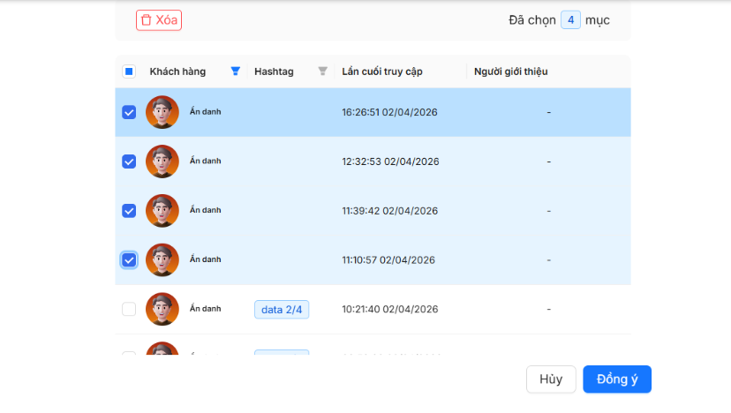Image resolution: width=731 pixels, height=413 pixels.
Task: Uncheck the row with time 12:32:53
Action: point(129,161)
